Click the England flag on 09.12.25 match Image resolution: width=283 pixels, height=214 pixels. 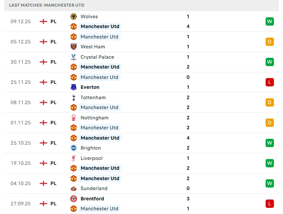pos(43,21)
